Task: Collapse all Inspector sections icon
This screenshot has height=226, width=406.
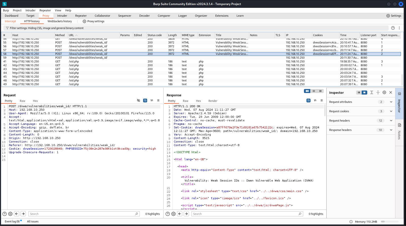Action: [x=378, y=93]
